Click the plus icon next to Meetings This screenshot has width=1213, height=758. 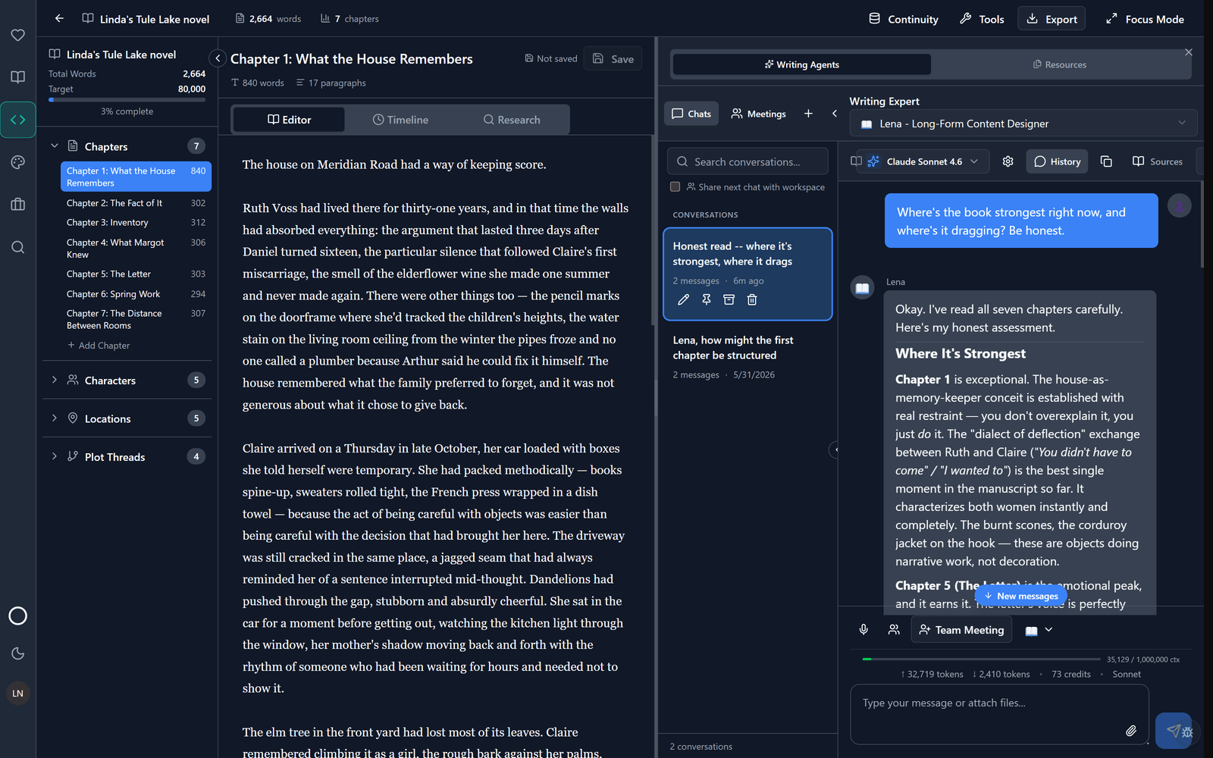(808, 114)
